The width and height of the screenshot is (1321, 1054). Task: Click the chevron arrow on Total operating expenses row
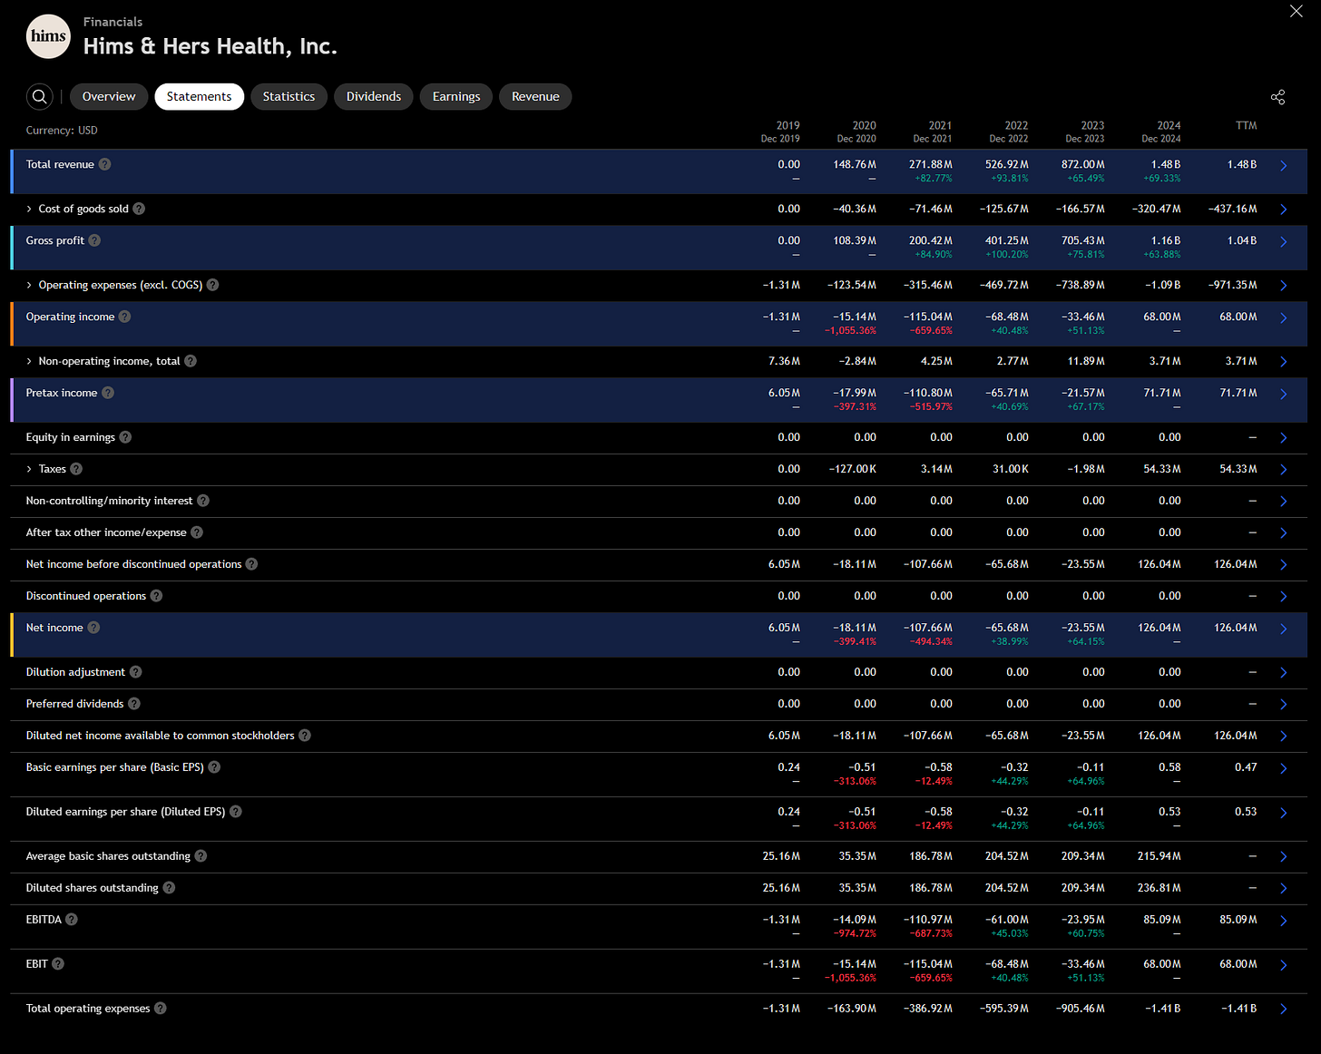(x=1283, y=1010)
